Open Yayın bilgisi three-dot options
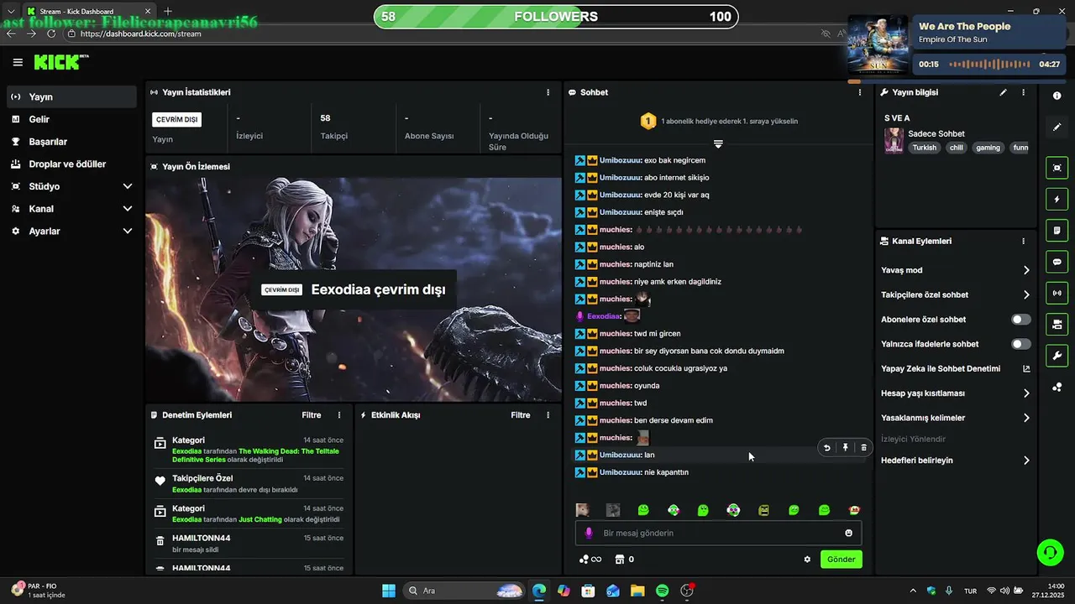 [1023, 92]
